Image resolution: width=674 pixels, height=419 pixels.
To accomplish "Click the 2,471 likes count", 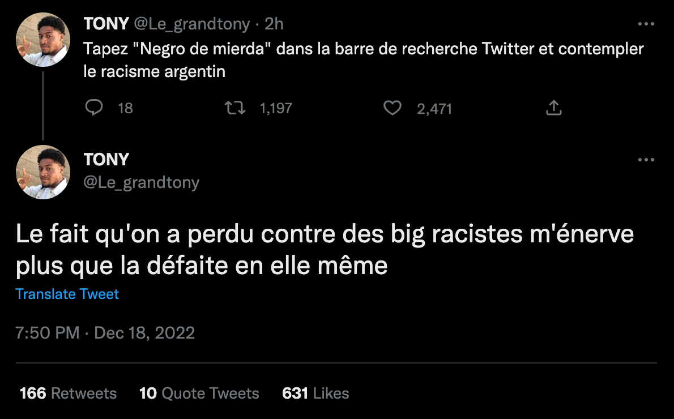I will point(434,108).
